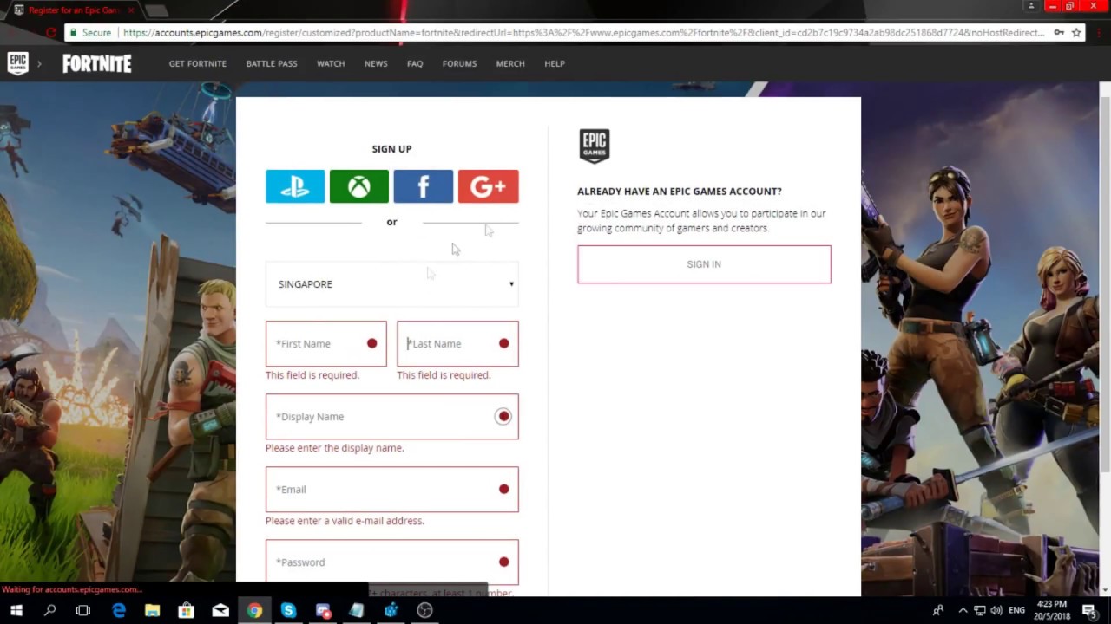Click 'Please enter a valid e-mail address.' message
1111x624 pixels.
point(345,521)
